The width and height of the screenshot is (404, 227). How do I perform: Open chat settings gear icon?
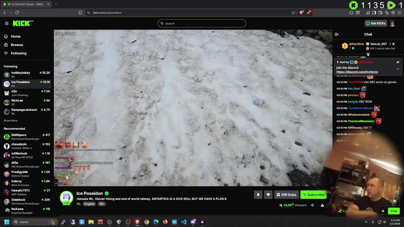[383, 211]
